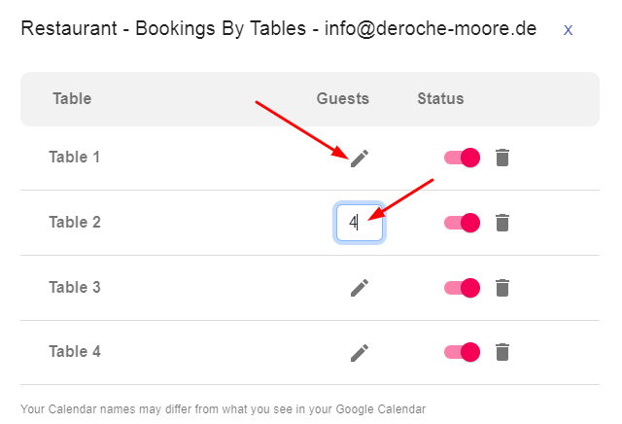The width and height of the screenshot is (622, 424).
Task: Edit guest count for Table 1
Action: point(360,158)
